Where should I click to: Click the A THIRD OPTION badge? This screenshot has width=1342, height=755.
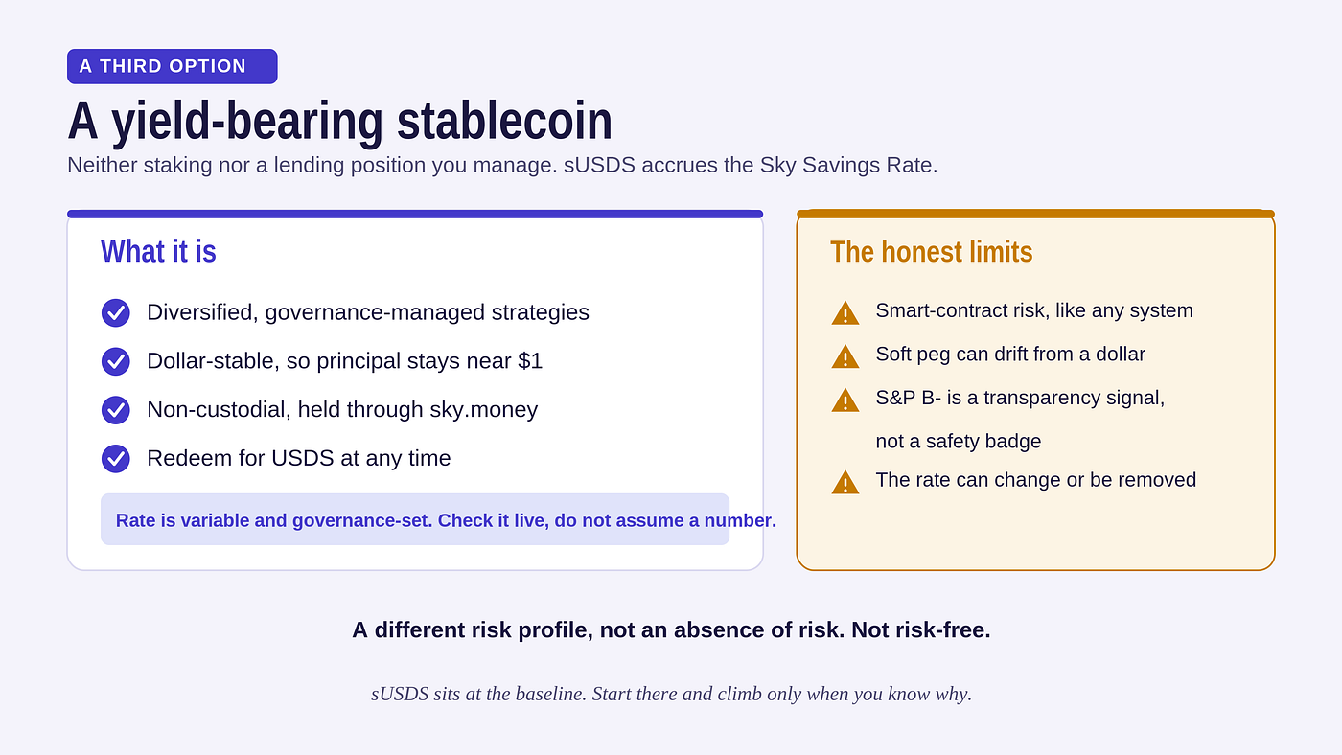(x=173, y=66)
